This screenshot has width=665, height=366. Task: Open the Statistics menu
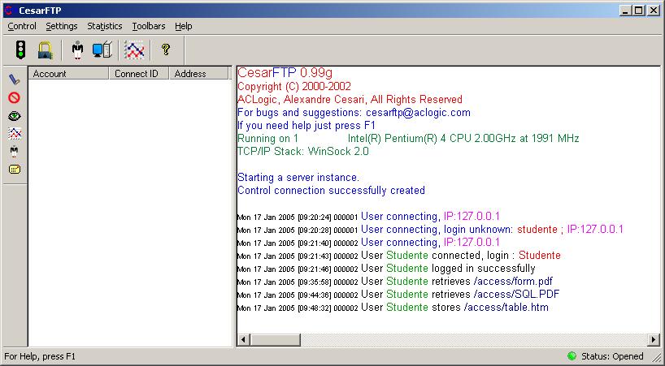tap(105, 26)
